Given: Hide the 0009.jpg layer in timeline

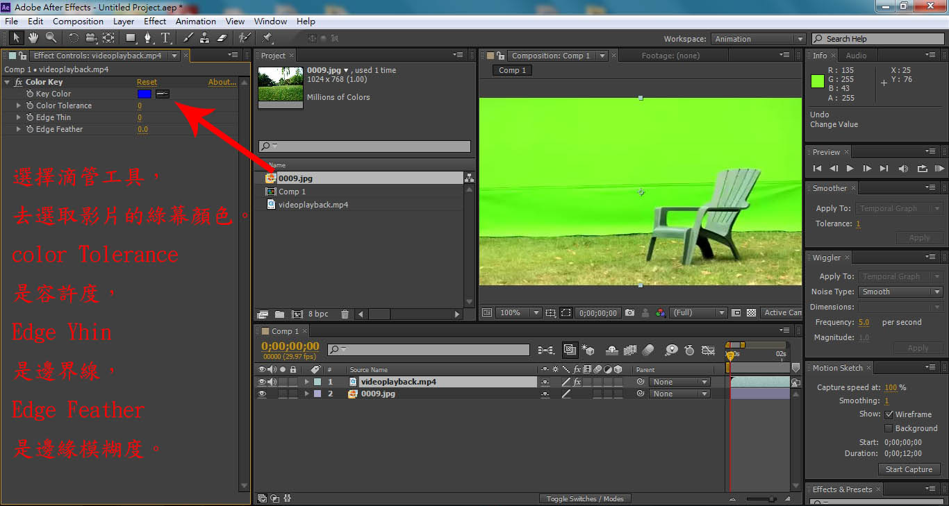Looking at the screenshot, I should pyautogui.click(x=262, y=394).
